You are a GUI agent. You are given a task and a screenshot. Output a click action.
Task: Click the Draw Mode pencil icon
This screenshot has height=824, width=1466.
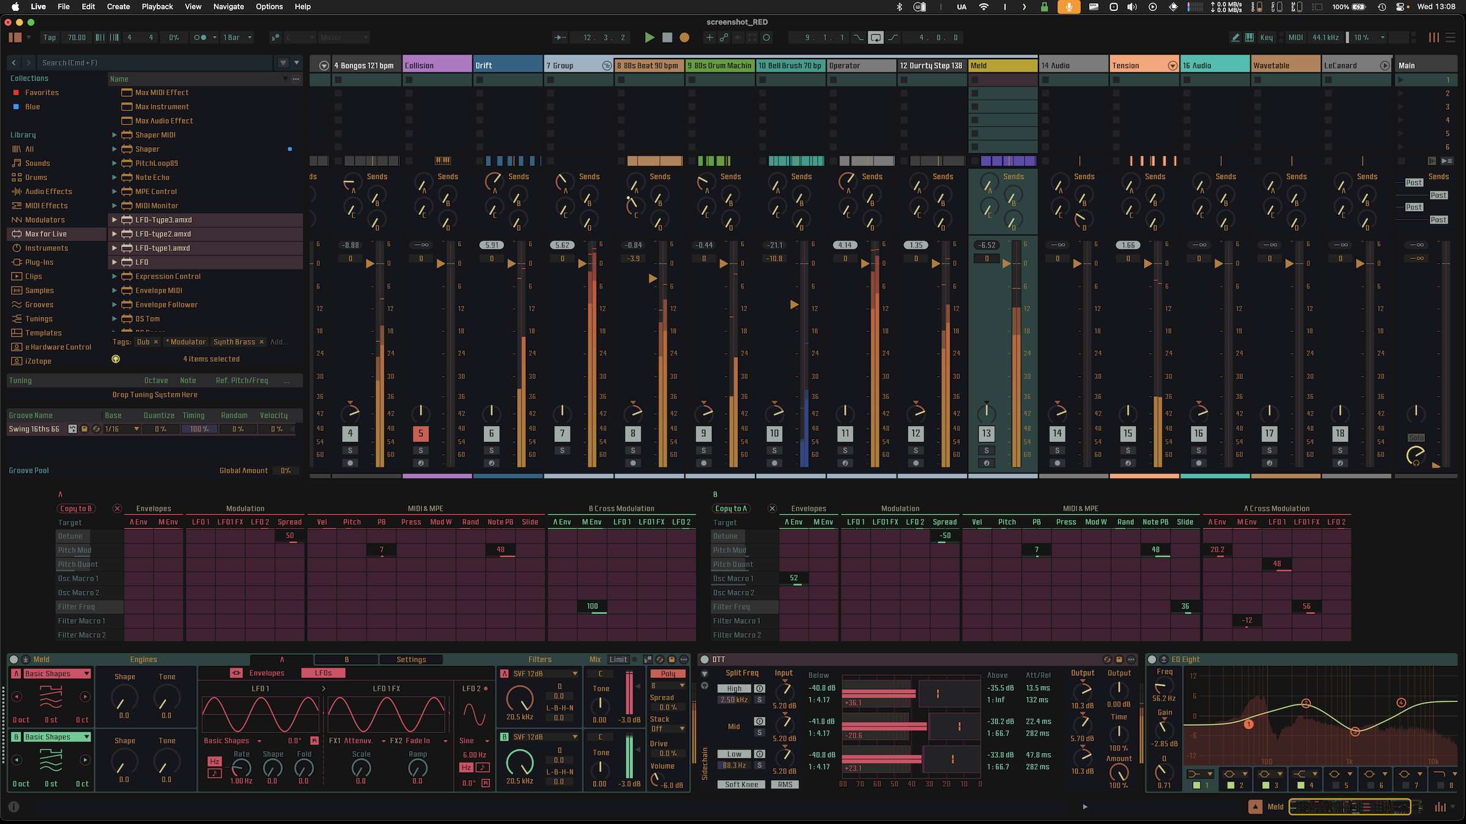[1235, 38]
